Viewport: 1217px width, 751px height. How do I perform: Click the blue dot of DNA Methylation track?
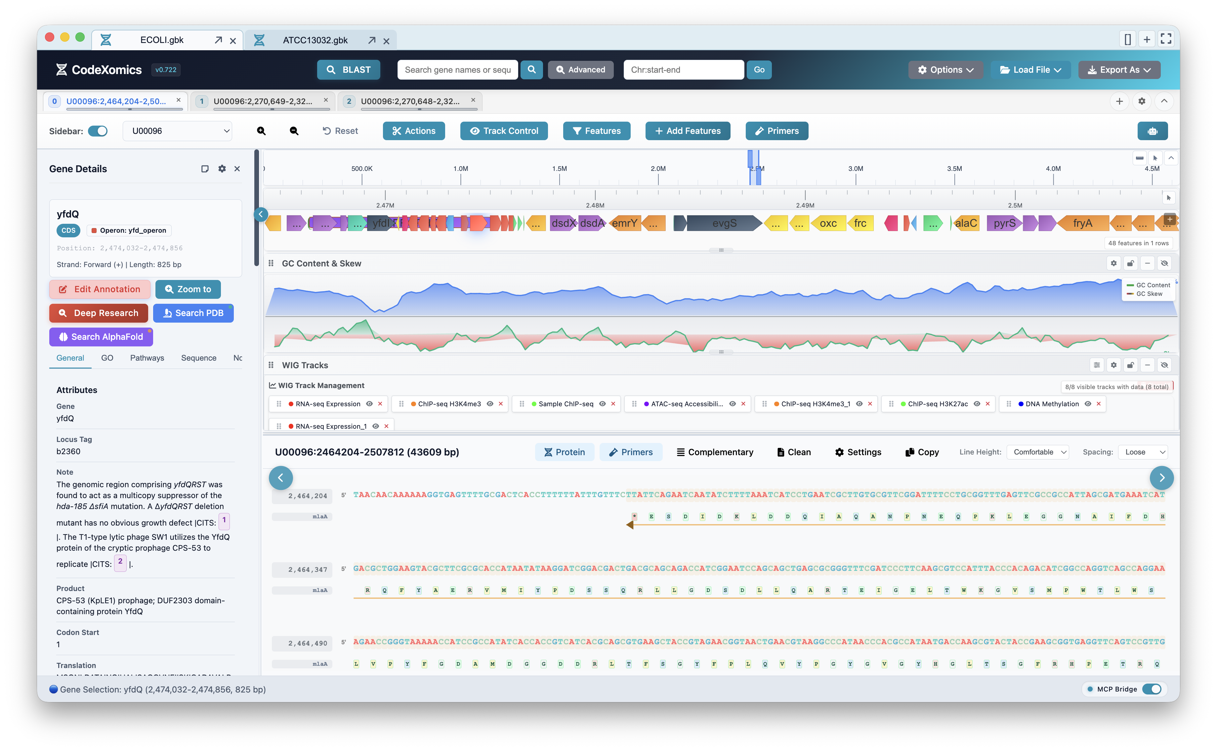click(1021, 404)
